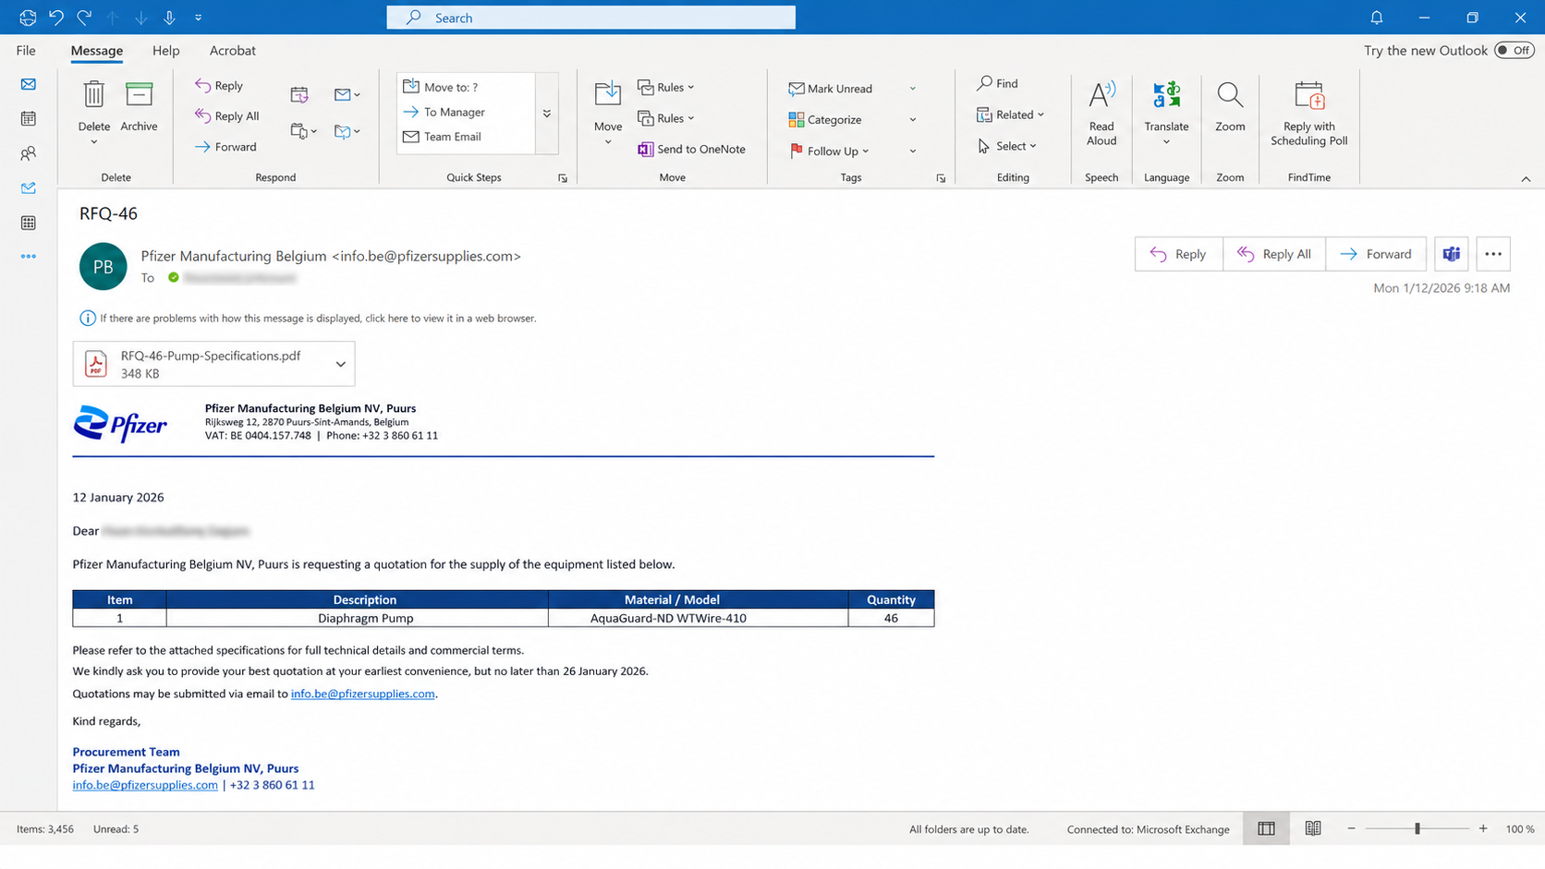Open the Quick Steps dialog launcher

coord(563,178)
